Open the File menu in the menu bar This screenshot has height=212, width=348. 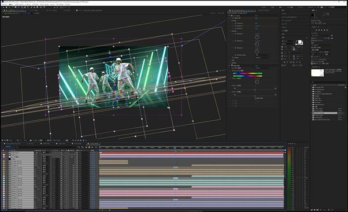pos(4,4)
